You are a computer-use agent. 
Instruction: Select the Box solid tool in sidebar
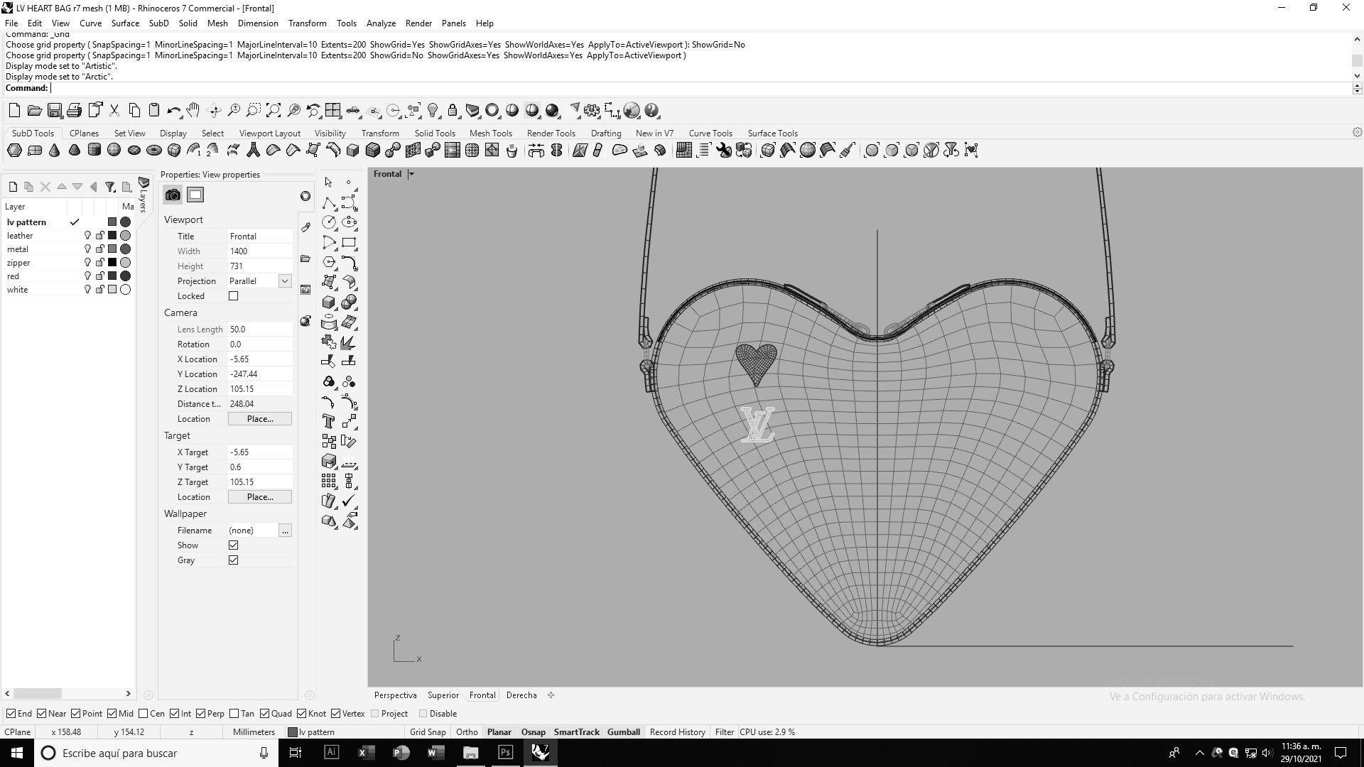point(328,302)
